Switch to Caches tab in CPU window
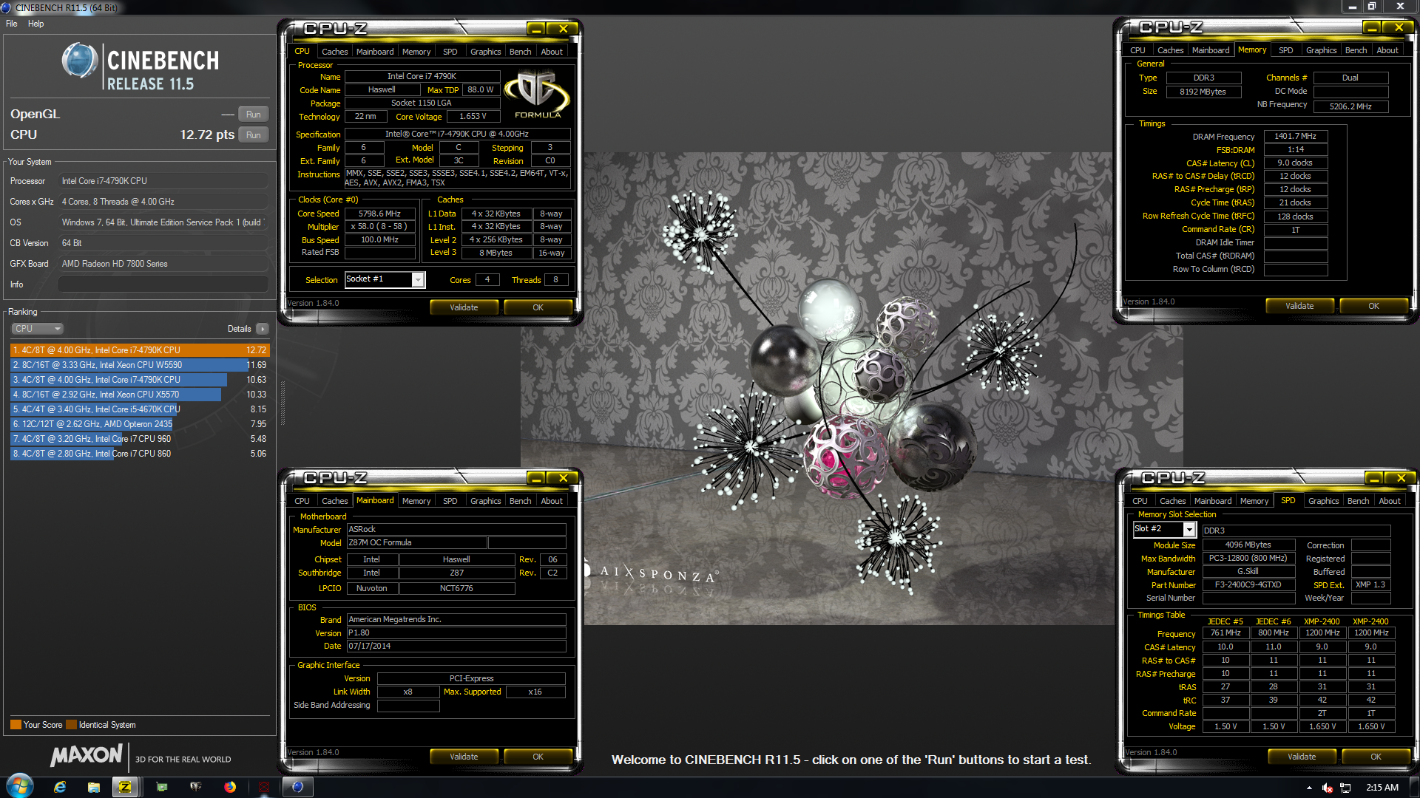Viewport: 1420px width, 798px height. pyautogui.click(x=334, y=52)
